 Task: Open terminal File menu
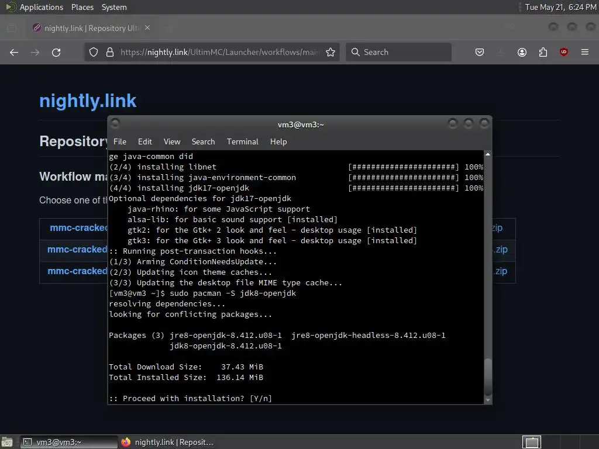[x=119, y=141]
